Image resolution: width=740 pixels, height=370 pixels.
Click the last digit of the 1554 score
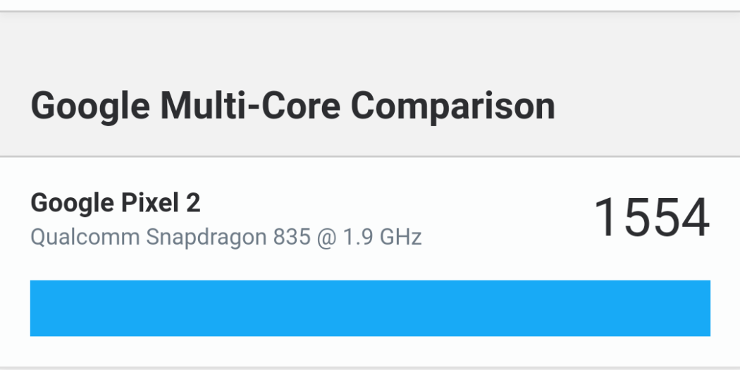[694, 218]
